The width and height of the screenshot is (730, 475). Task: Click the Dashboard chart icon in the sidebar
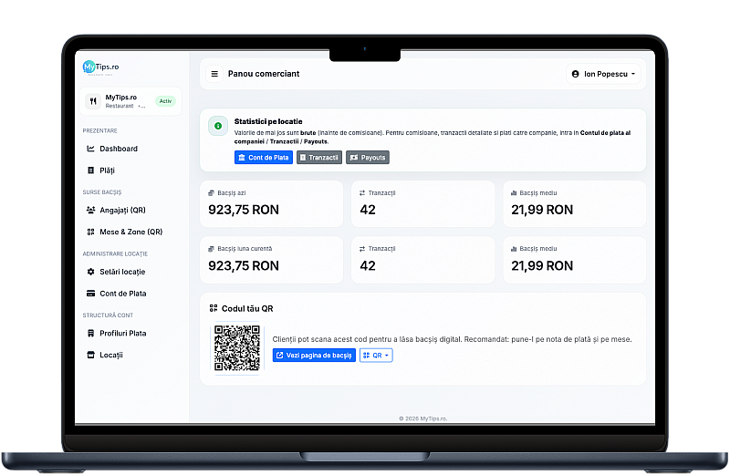click(x=90, y=149)
